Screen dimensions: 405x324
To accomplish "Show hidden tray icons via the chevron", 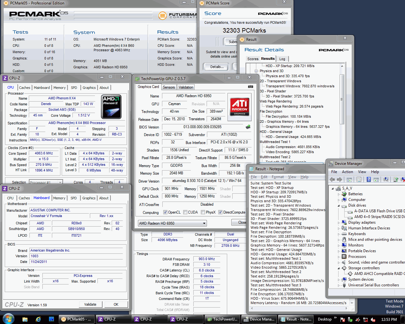I will coord(335,318).
